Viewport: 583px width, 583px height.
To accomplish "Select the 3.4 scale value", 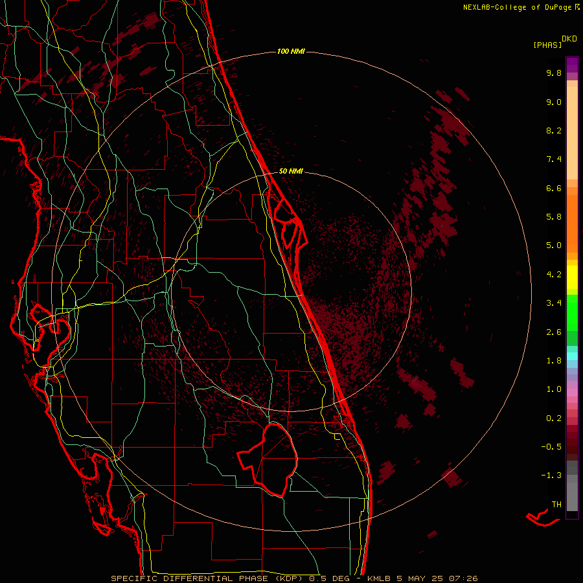I will click(554, 303).
